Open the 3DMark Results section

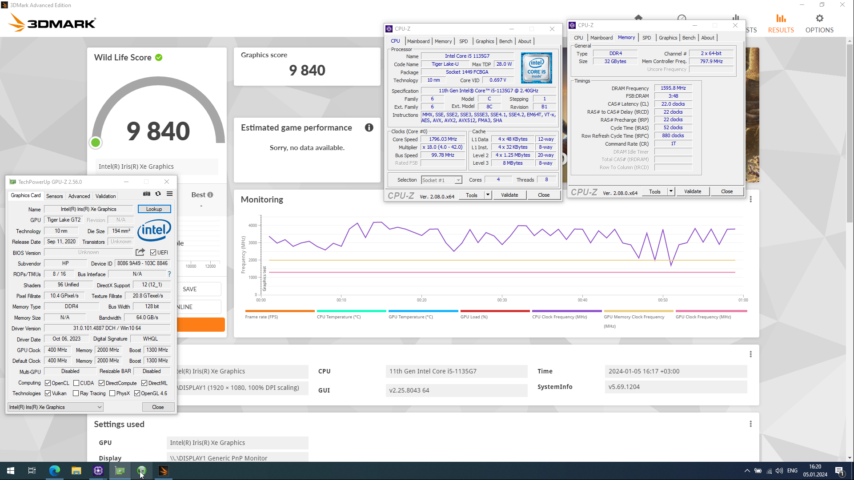click(781, 24)
